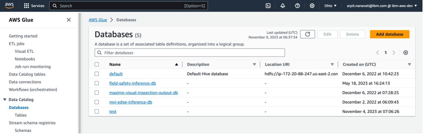This screenshot has width=424, height=135.
Task: Open the account menu for arpit.nanavati@ibm.com
Action: point(382,6)
